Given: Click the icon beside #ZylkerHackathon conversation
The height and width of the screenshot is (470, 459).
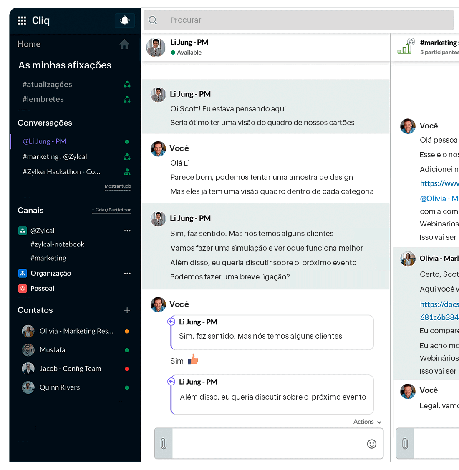Looking at the screenshot, I should coord(127,172).
